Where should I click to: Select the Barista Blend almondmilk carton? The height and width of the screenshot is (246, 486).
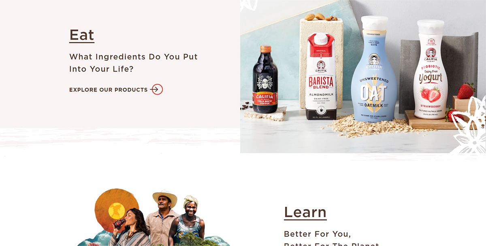point(321,77)
